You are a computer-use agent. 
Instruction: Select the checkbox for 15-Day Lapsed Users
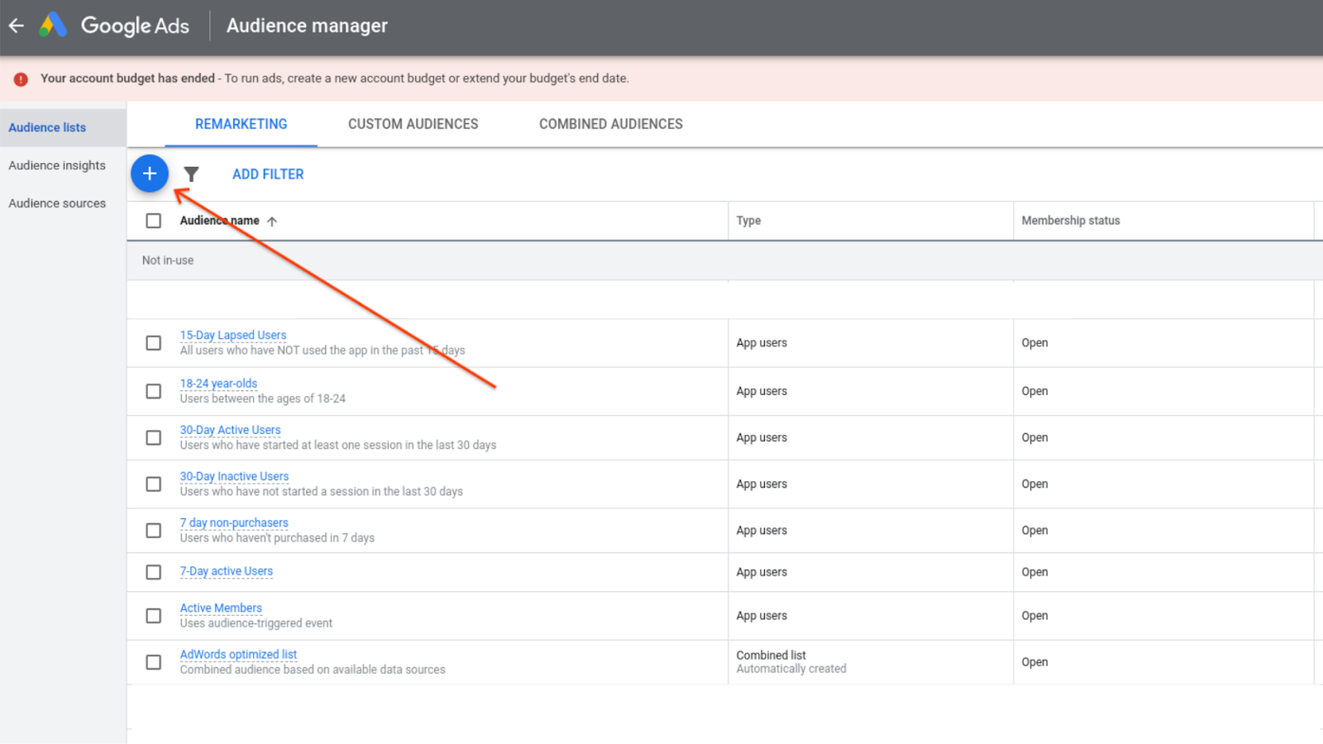154,343
